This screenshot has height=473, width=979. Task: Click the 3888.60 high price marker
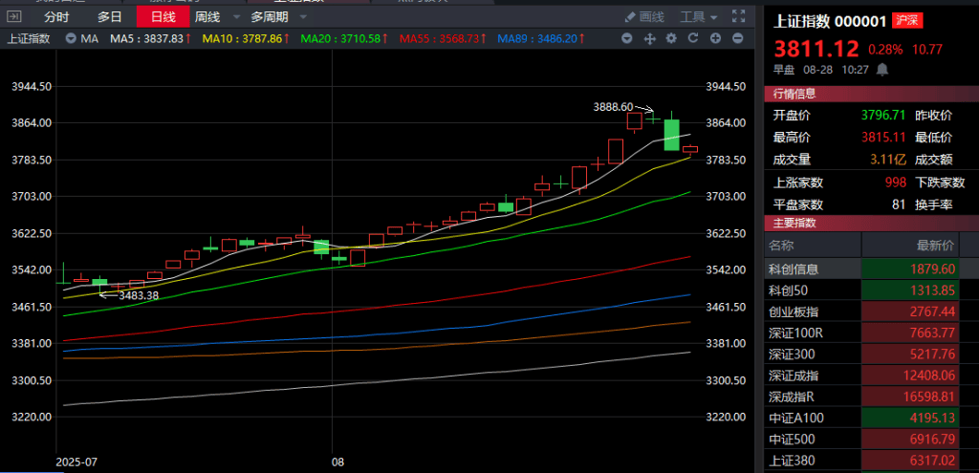(x=613, y=107)
